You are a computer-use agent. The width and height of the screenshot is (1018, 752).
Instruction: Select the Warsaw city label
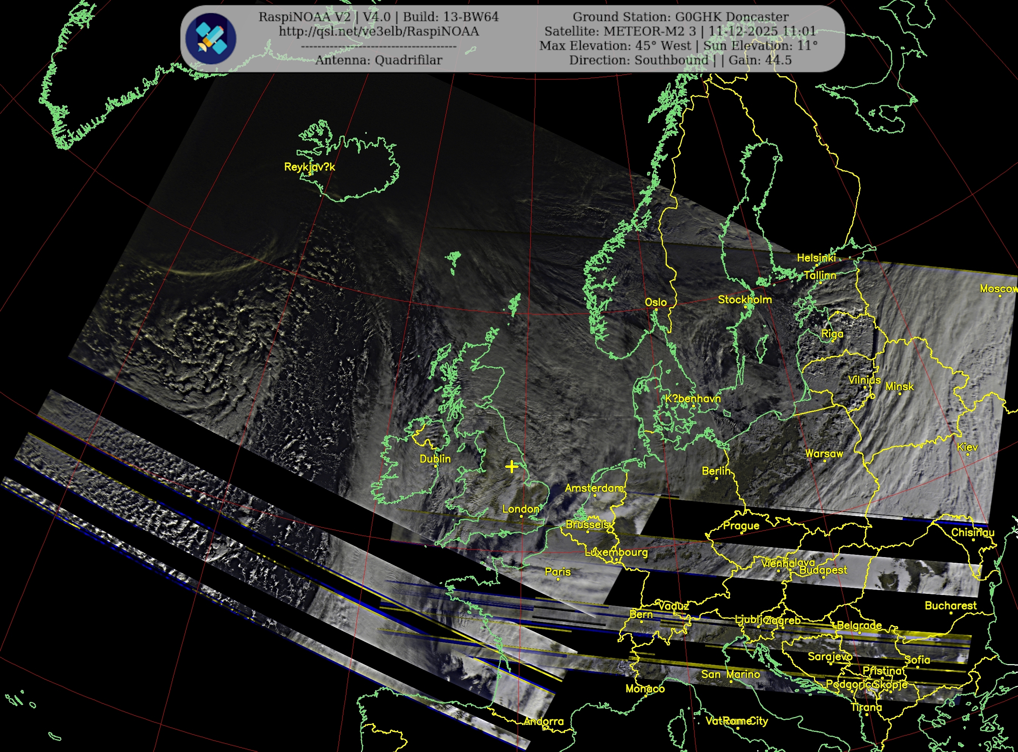click(x=824, y=454)
